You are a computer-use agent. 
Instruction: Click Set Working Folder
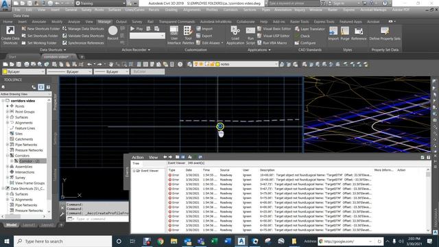tap(39, 43)
